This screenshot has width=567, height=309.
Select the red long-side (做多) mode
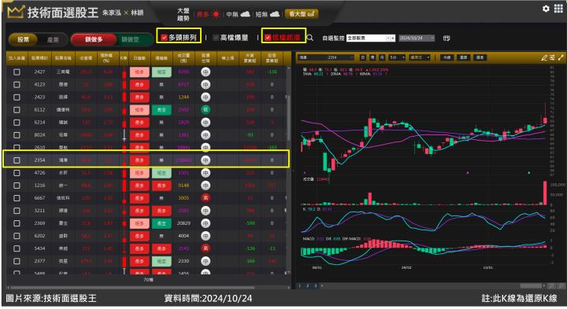point(94,40)
